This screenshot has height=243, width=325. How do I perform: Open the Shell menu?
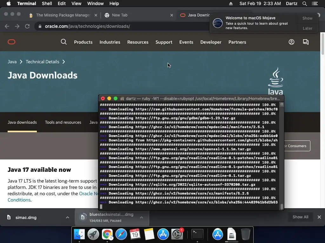[47, 3]
